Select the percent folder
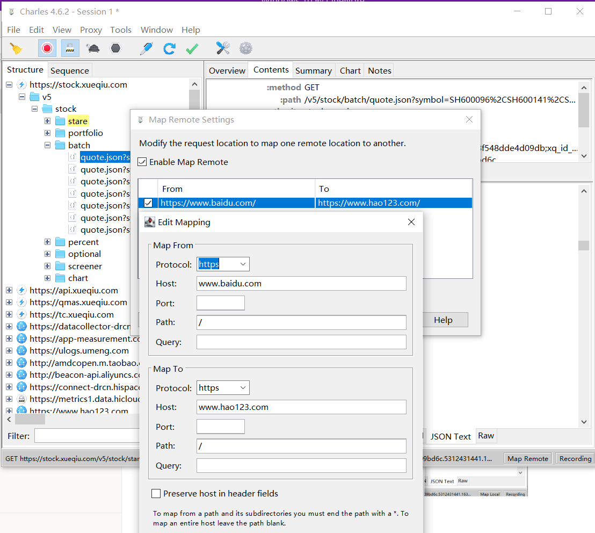The image size is (595, 533). [x=83, y=242]
